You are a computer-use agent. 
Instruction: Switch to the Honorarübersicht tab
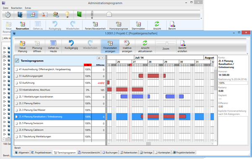(x=89, y=153)
